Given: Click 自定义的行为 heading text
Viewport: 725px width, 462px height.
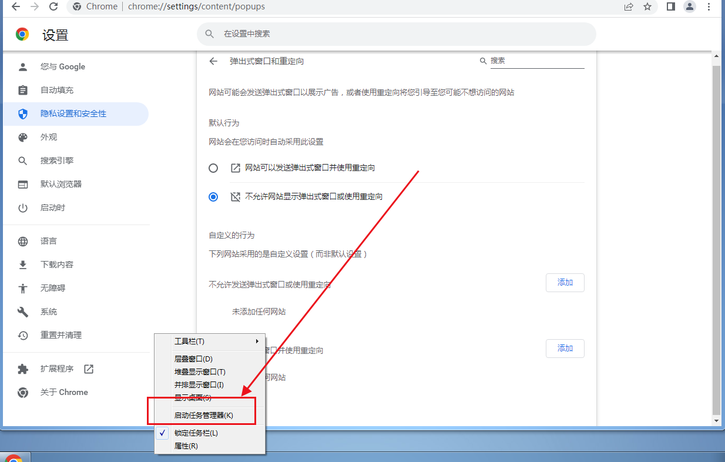Looking at the screenshot, I should click(x=231, y=235).
